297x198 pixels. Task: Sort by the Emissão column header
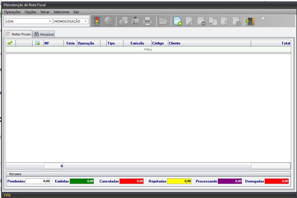click(x=137, y=43)
